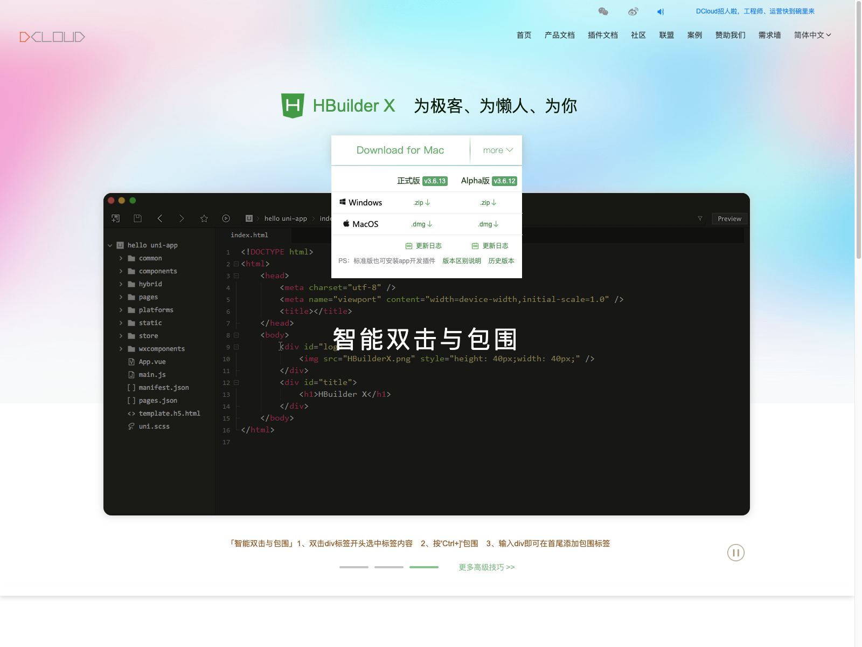The height and width of the screenshot is (647, 862).
Task: Download the Alpha MacOS .dmg
Action: coord(489,224)
